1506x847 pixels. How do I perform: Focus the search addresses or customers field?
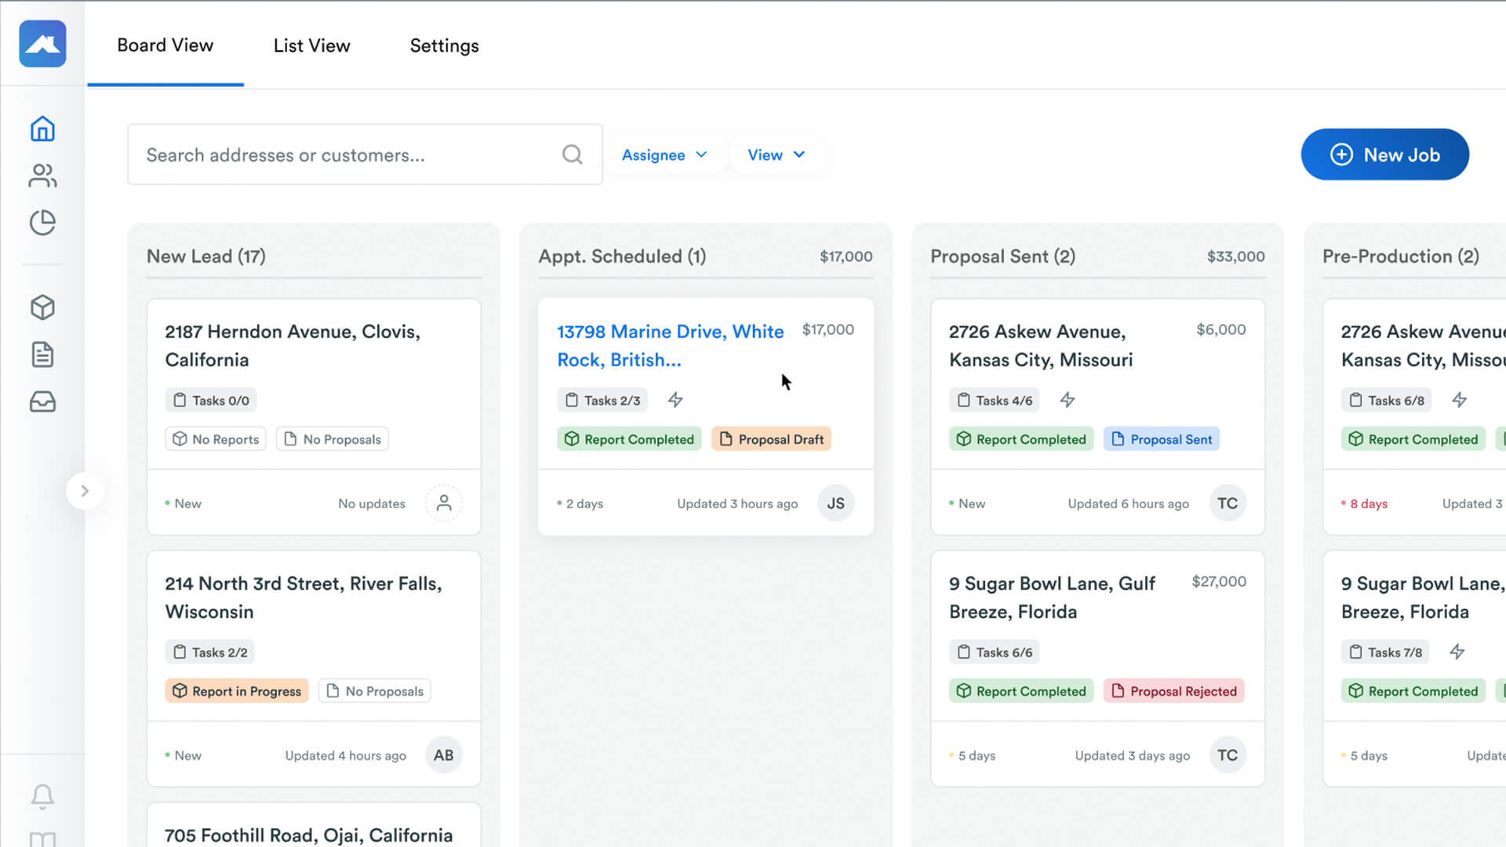345,154
